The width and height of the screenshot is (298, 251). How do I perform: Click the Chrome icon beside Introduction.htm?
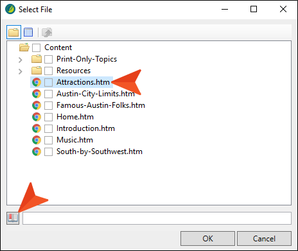(x=37, y=128)
